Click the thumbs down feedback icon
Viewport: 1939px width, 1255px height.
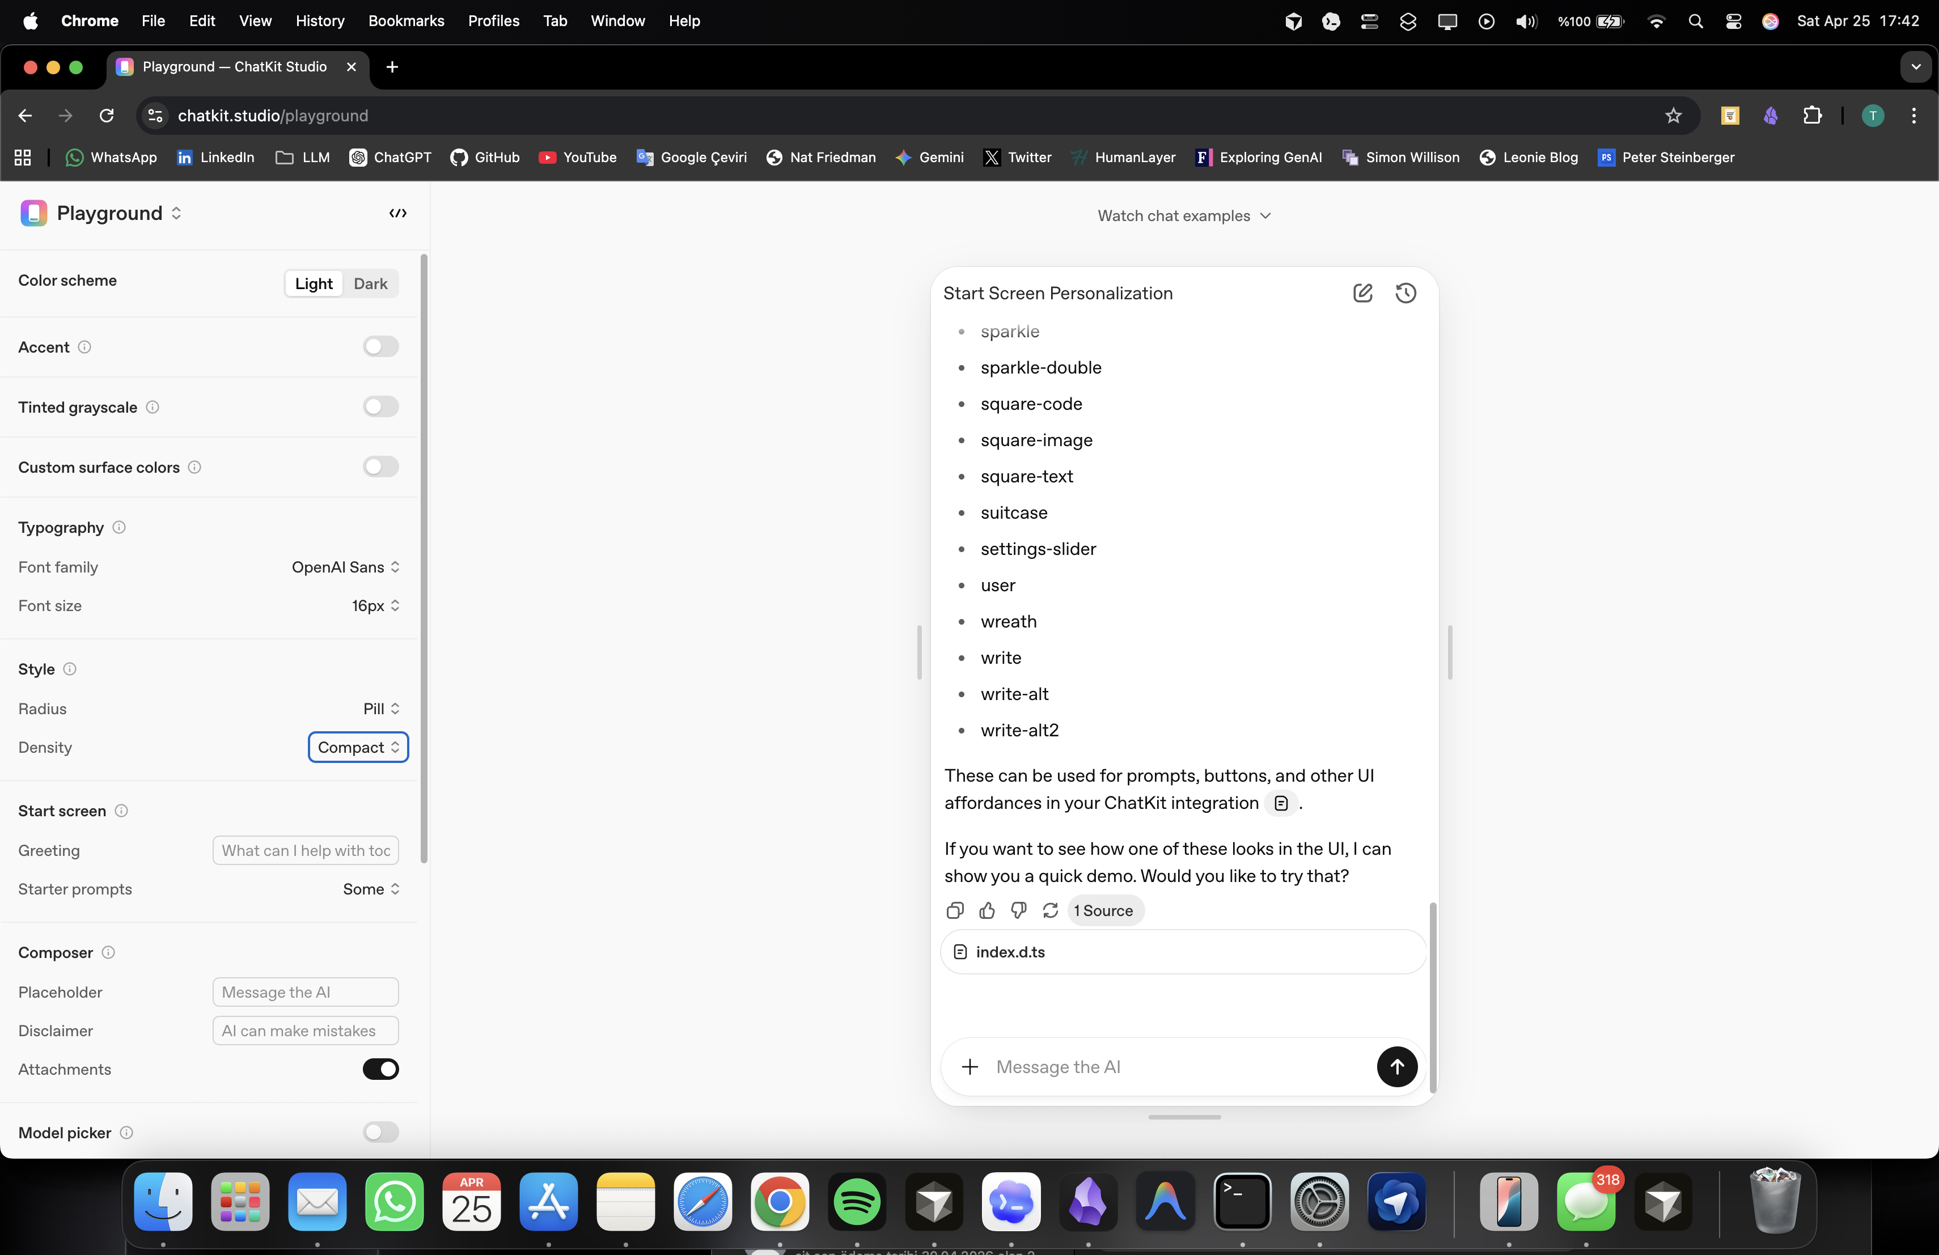point(1018,910)
